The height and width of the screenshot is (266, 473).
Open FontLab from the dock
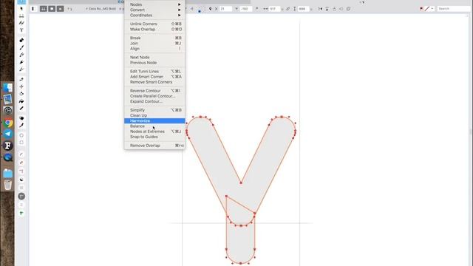point(8,146)
